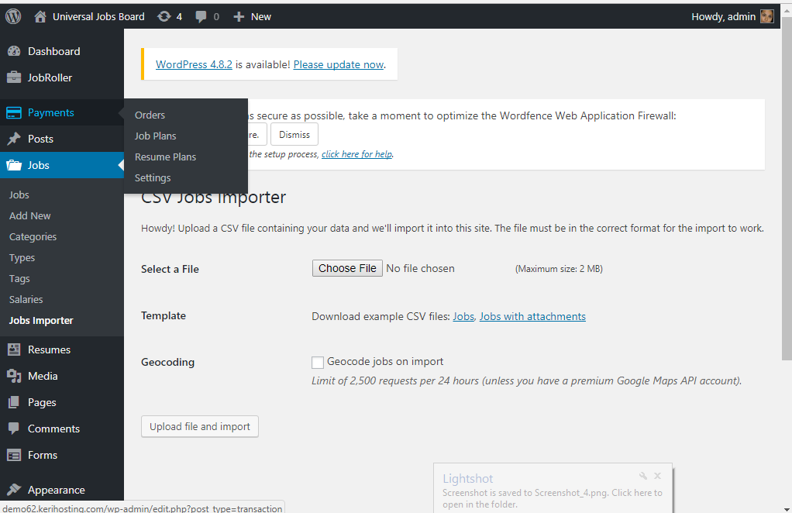Download Jobs with attachments example CSV
The image size is (792, 513).
point(532,317)
